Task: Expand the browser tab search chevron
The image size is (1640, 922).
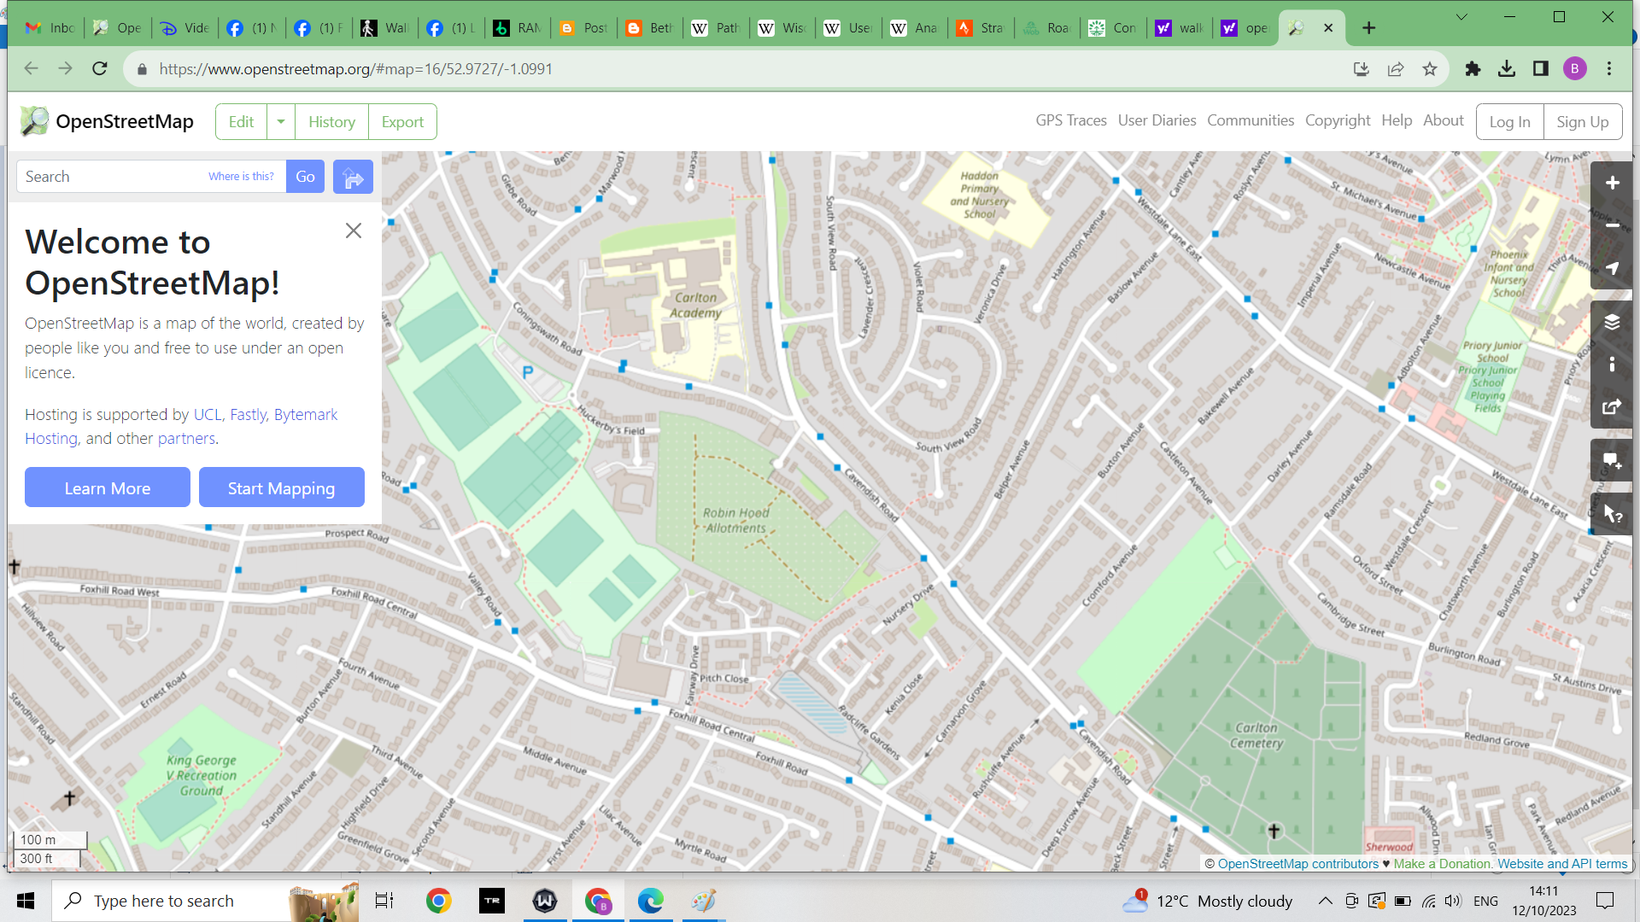Action: (1461, 17)
